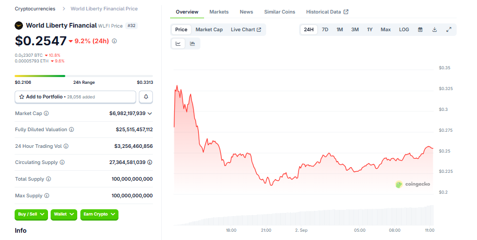Select the line chart view icon
477x240 pixels.
coord(178,44)
